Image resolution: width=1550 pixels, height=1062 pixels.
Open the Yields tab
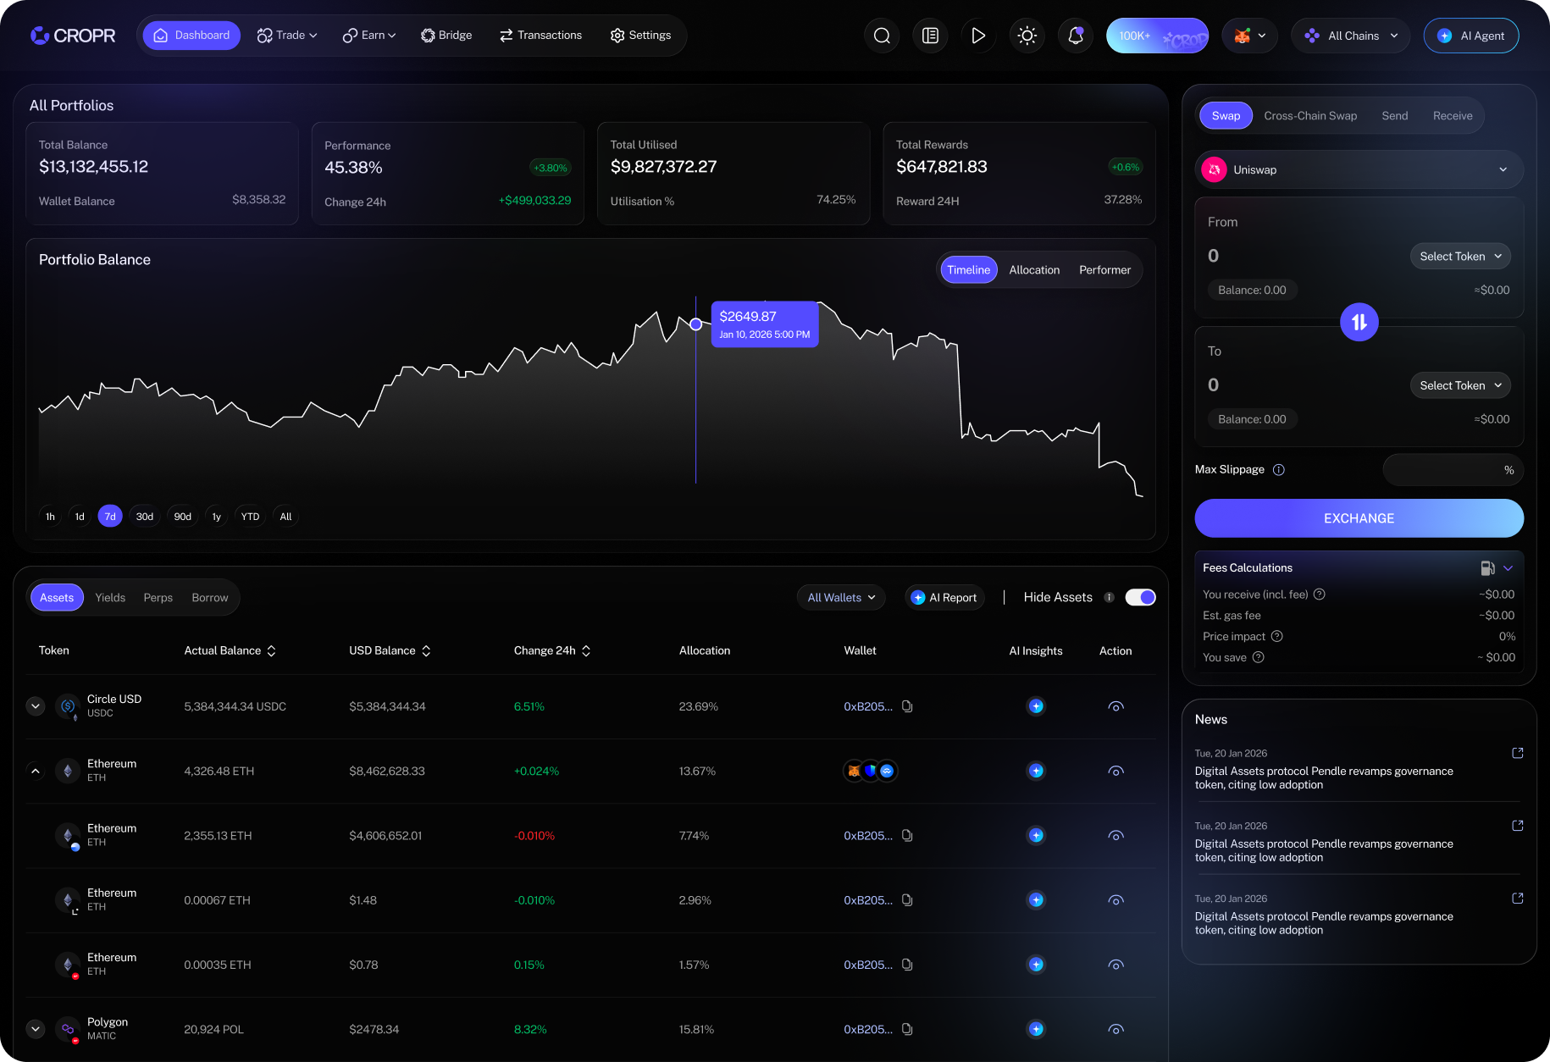(x=110, y=598)
